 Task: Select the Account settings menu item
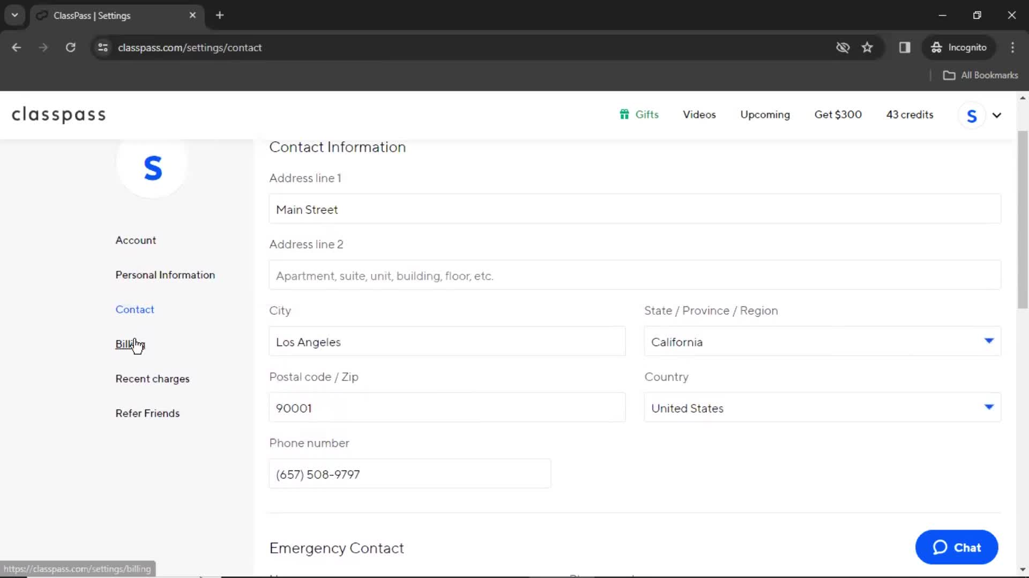pos(135,240)
